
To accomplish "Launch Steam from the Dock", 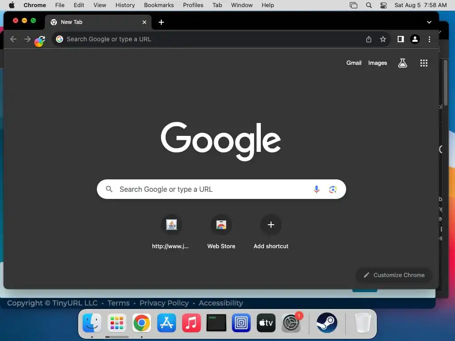I will (327, 323).
